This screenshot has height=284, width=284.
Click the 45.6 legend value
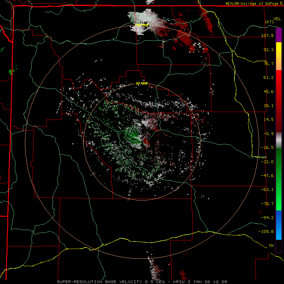[x=269, y=92]
